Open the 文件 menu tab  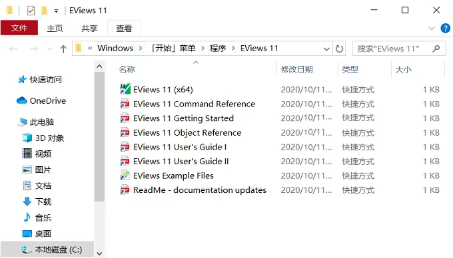(19, 28)
